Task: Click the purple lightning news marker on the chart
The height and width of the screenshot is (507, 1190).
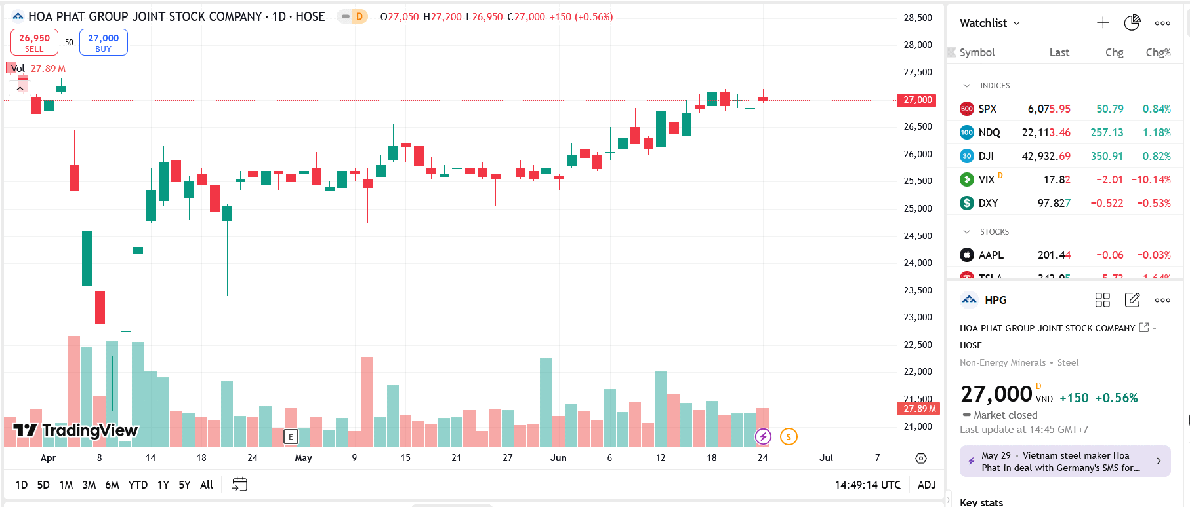Action: 762,437
